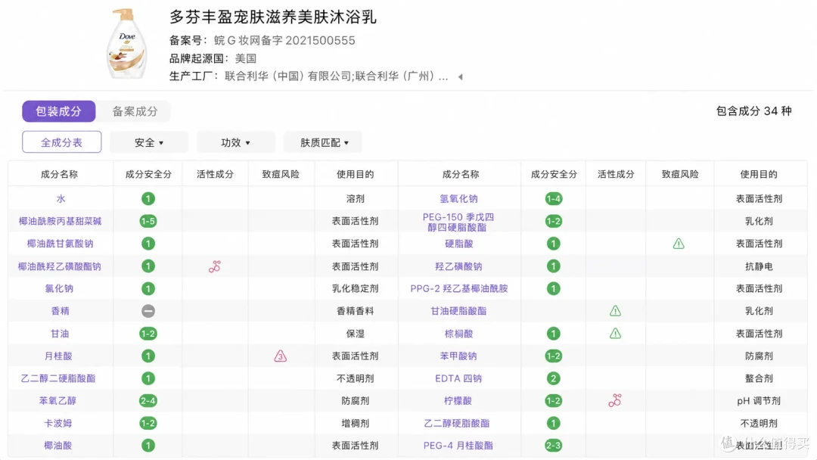Click the product title 多芬丰盈宠肤滋养美肤沐浴乳
The image size is (817, 460).
point(272,17)
